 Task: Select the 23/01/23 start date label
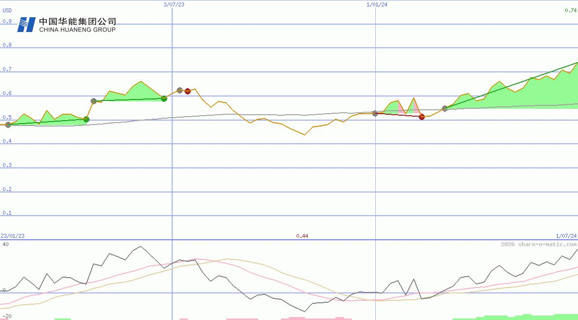[12, 236]
